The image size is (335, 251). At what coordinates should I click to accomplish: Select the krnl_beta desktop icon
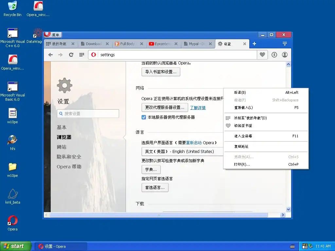click(x=13, y=196)
